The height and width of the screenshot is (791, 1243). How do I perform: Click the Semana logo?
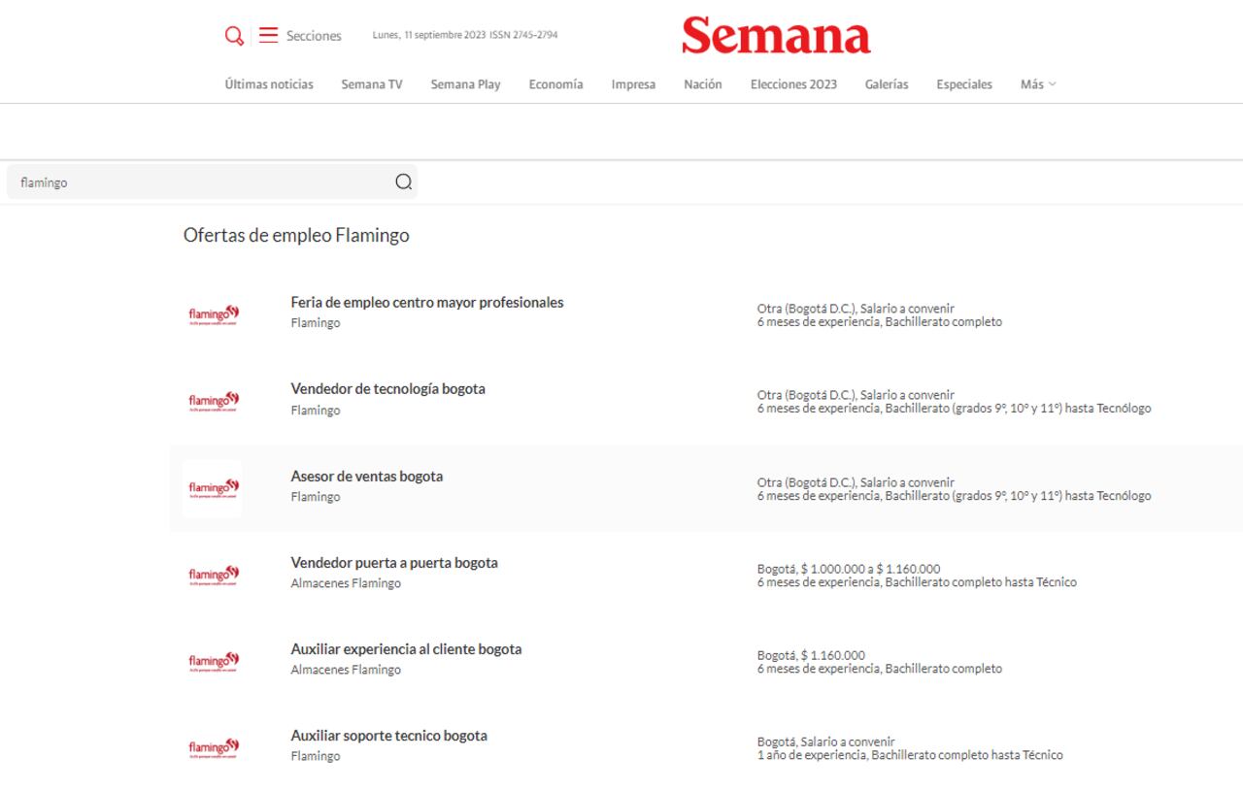click(x=776, y=36)
